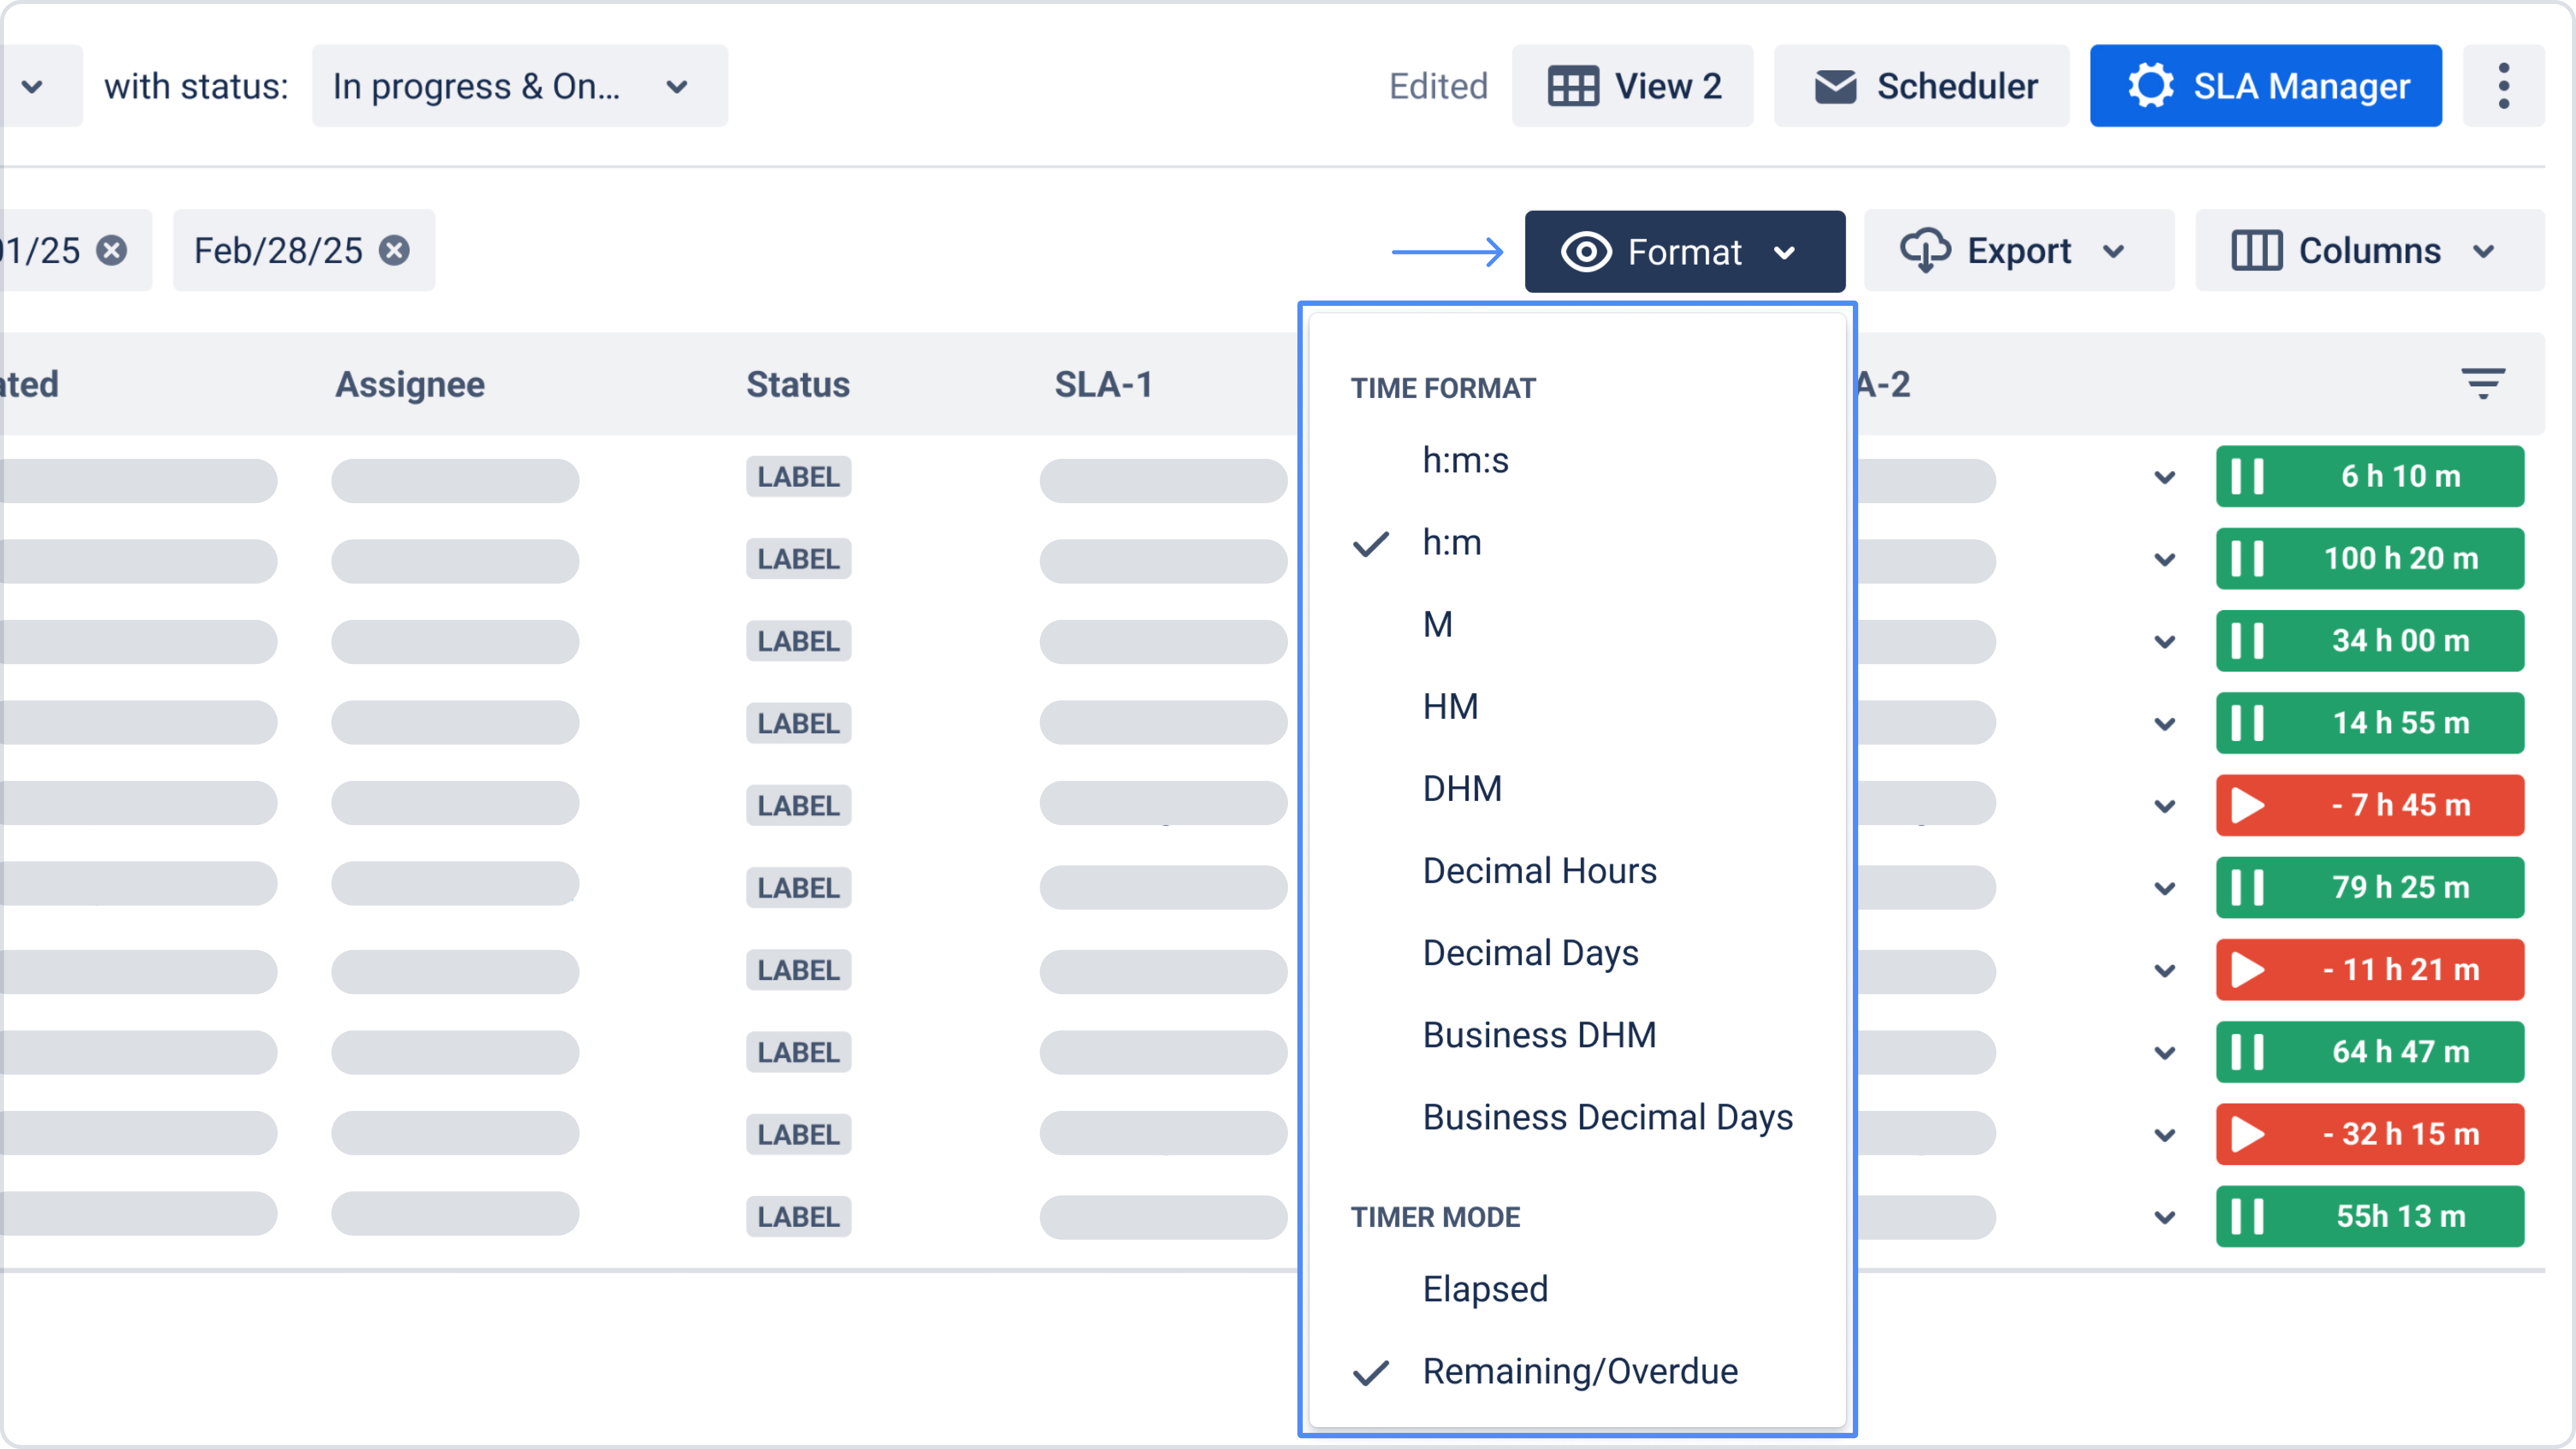Select Remaining/Overdue timer mode
The height and width of the screenshot is (1449, 2576).
coord(1580,1371)
